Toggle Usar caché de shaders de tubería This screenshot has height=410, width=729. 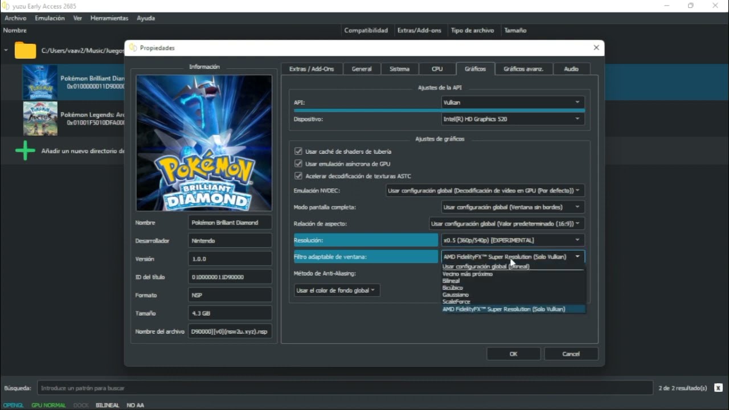(298, 151)
